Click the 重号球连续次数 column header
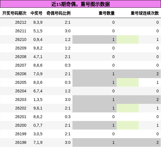The height and width of the screenshot is (147, 161). [145, 13]
